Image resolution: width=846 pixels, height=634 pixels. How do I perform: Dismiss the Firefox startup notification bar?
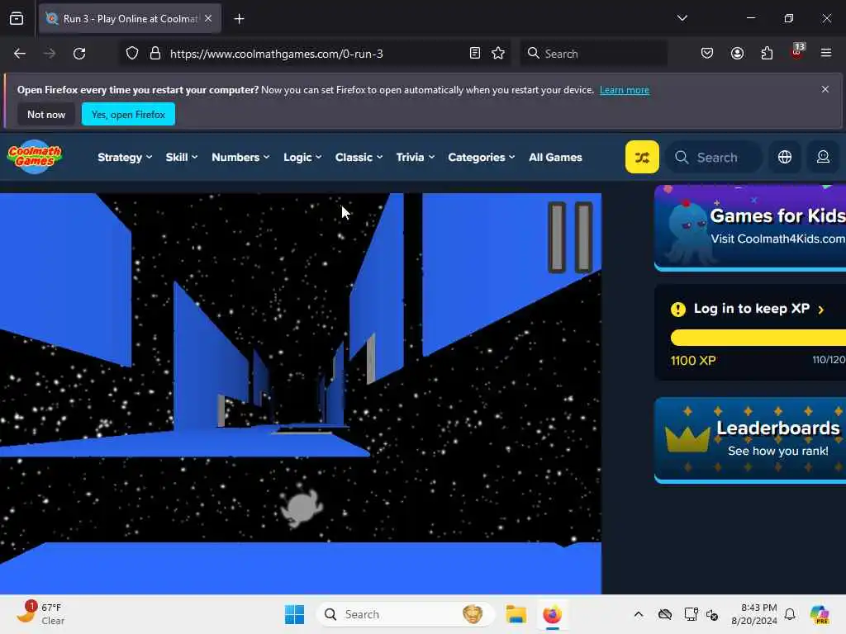(825, 89)
